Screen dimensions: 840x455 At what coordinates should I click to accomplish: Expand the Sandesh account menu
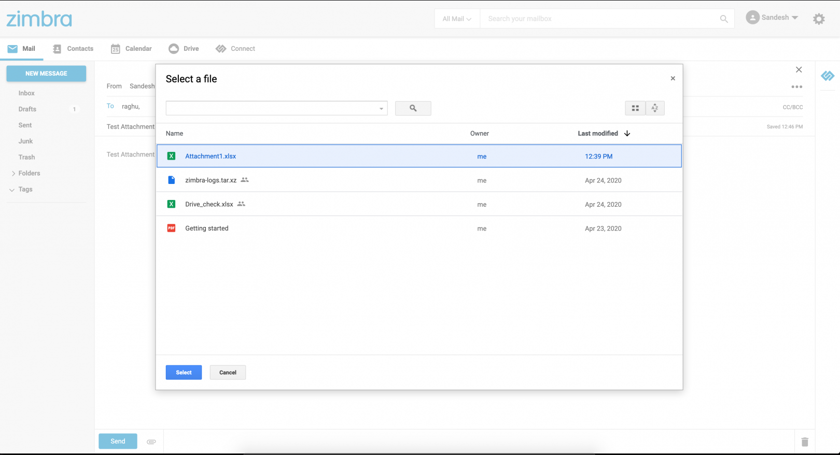pos(795,18)
